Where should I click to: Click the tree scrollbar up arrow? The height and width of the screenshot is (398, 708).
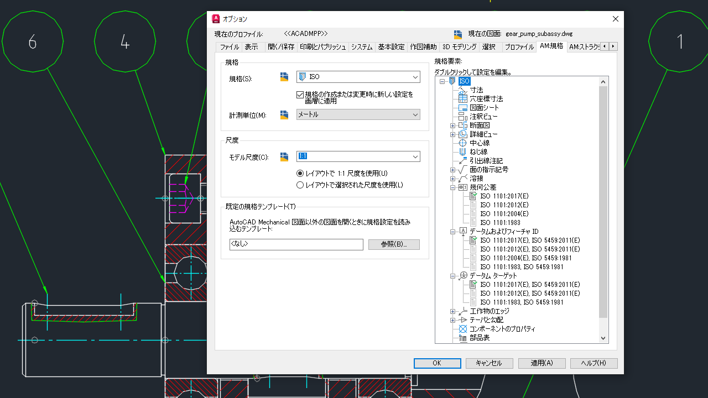[603, 82]
